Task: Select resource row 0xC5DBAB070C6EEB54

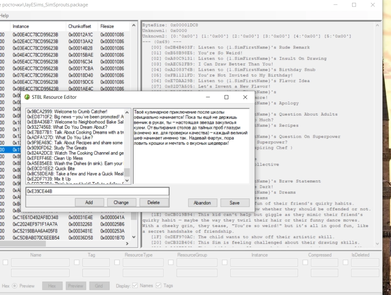Action: 65,238
